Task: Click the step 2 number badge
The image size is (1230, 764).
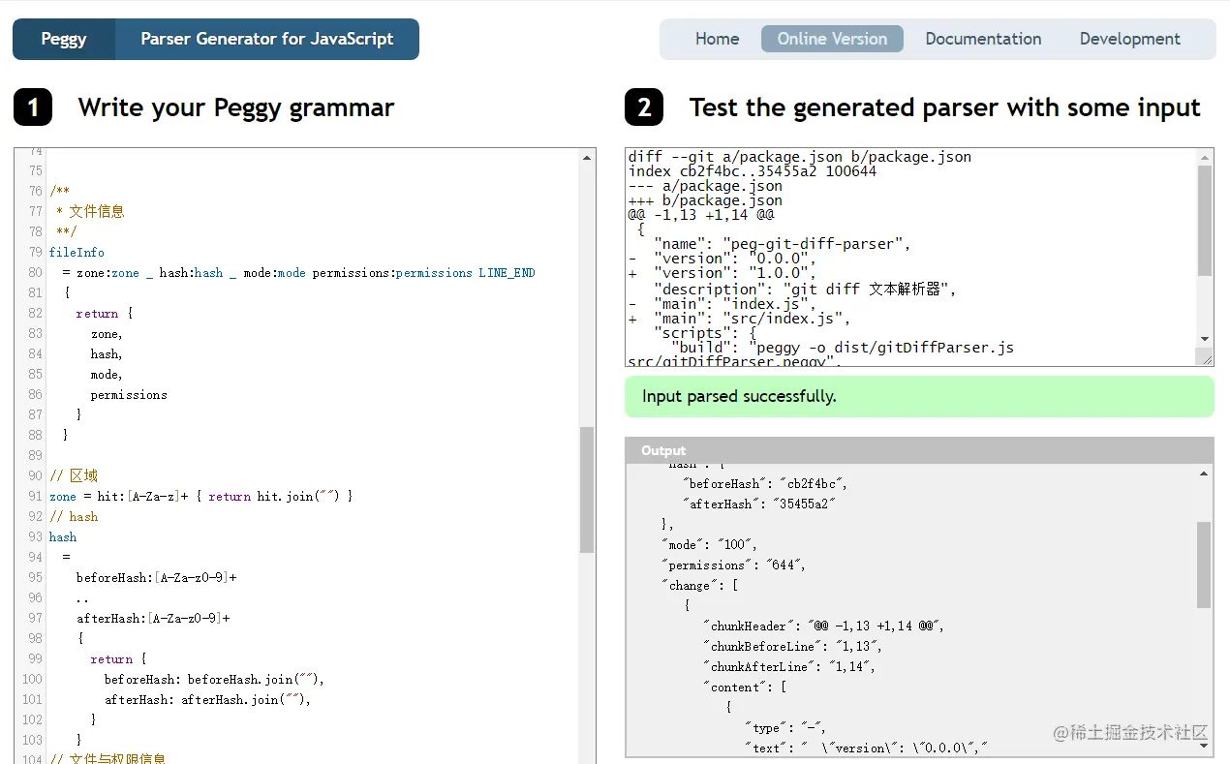Action: pos(644,107)
